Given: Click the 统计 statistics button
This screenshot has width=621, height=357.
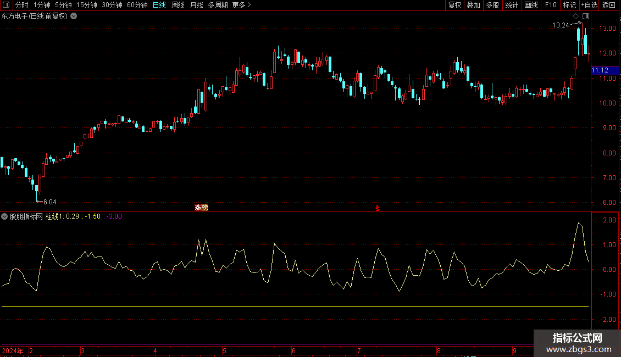Looking at the screenshot, I should (x=512, y=5).
